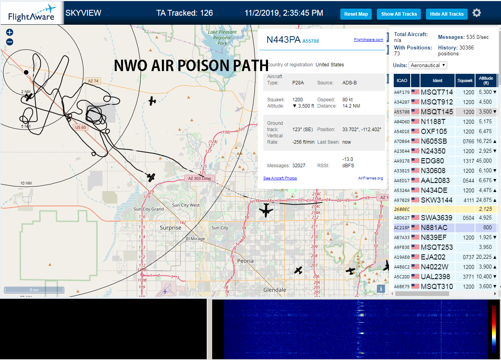Click the A55708 ICAO code in info panel

pos(310,41)
